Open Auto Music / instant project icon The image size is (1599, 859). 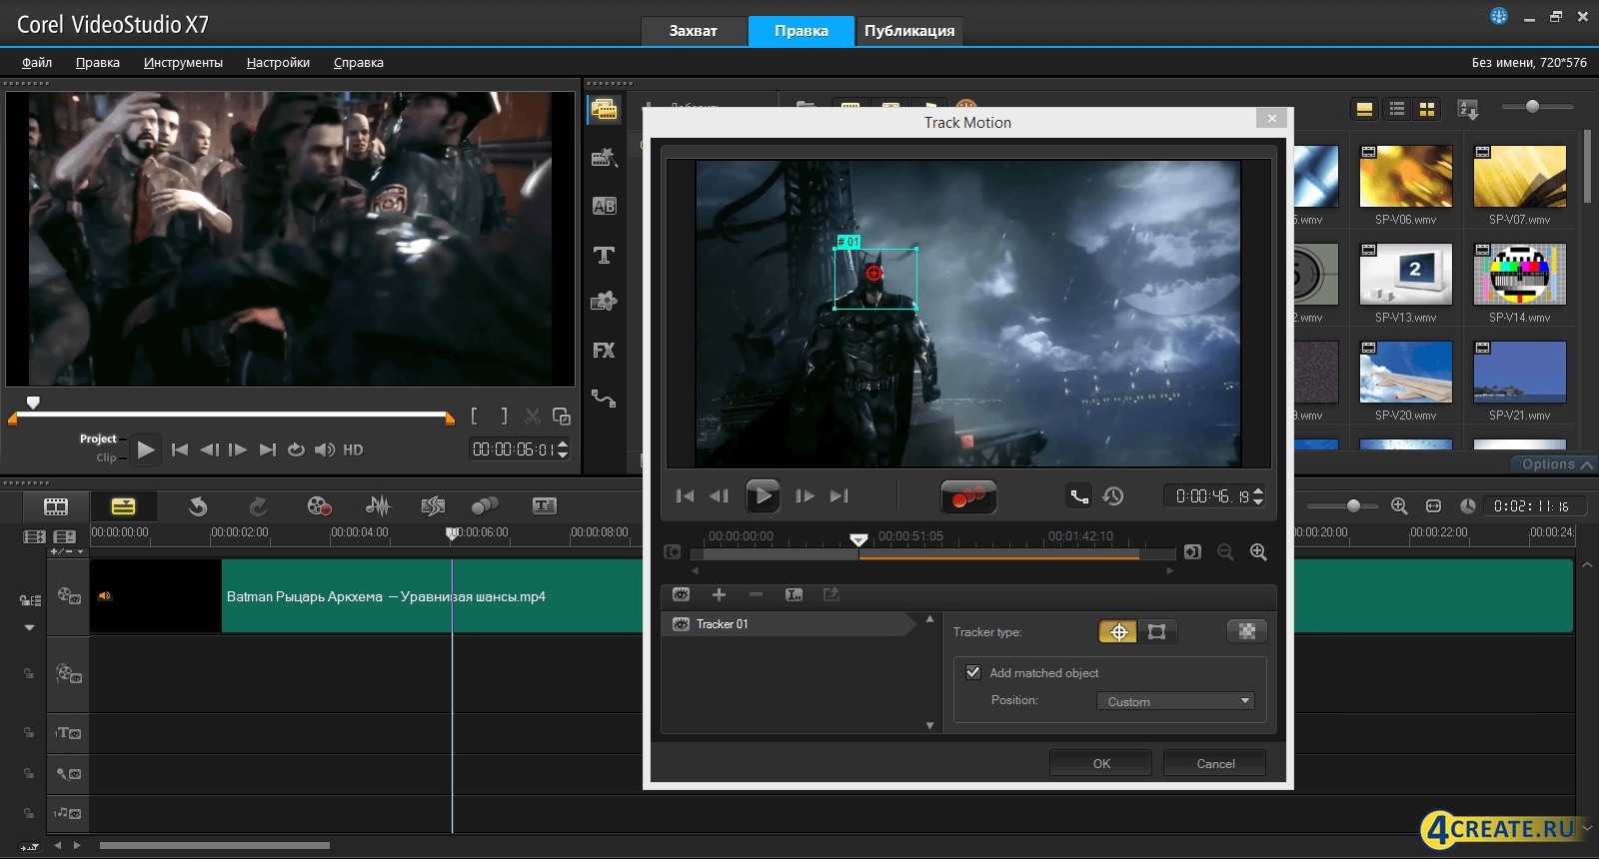tap(433, 506)
